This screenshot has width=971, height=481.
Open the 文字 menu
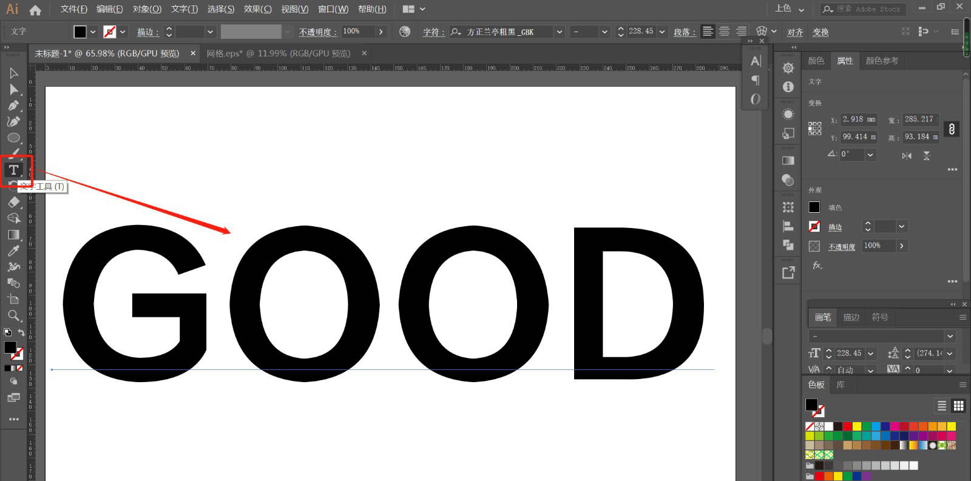pos(184,9)
